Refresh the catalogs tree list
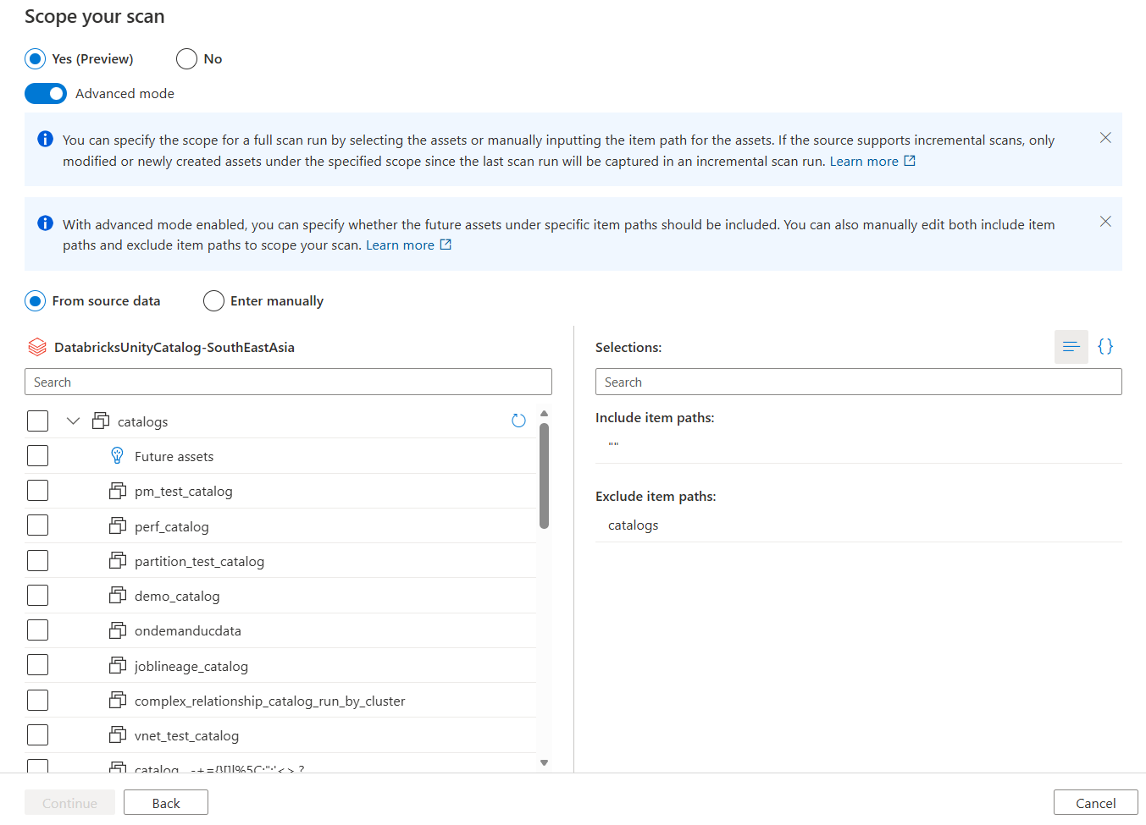The image size is (1146, 825). click(x=518, y=421)
